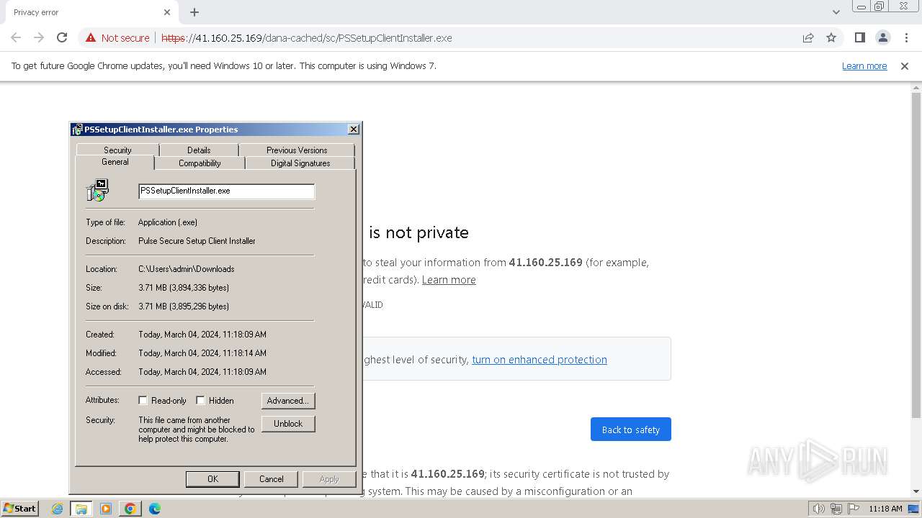Show the clock at 11:18 AM
The image size is (922, 518).
point(885,509)
